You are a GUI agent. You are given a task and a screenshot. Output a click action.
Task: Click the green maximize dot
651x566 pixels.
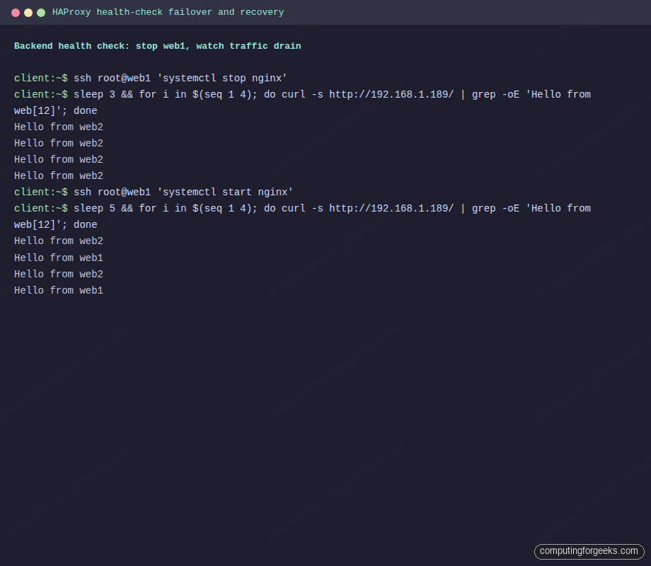point(40,12)
